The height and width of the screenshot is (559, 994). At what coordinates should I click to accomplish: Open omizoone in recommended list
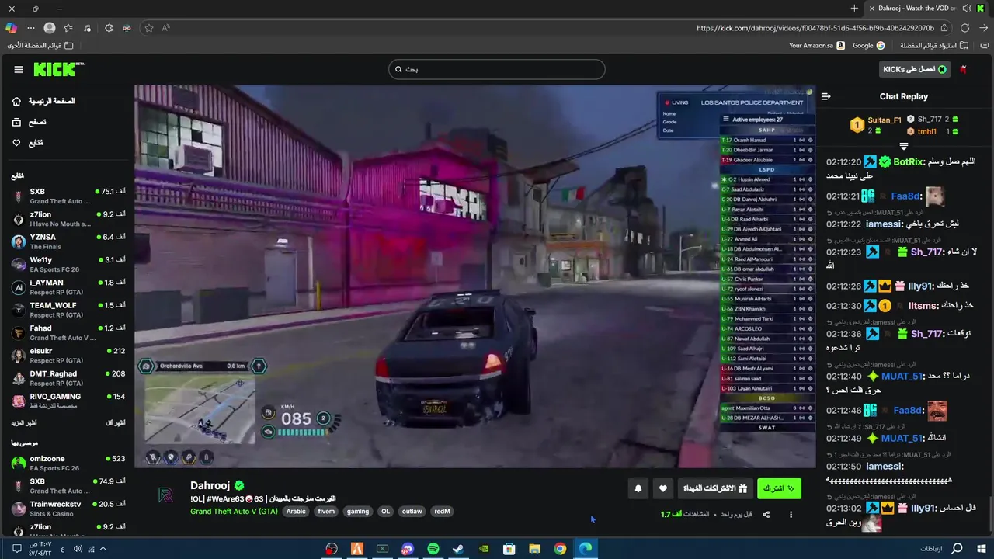click(x=68, y=463)
